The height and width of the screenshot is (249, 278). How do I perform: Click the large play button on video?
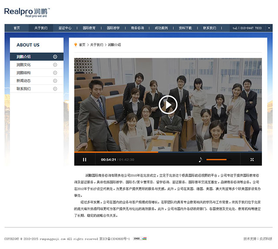168,104
